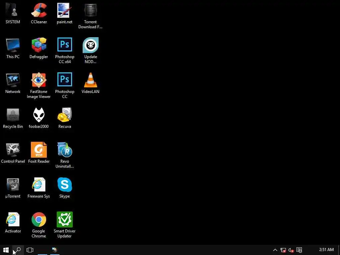This screenshot has height=255, width=340.
Task: Open Task View from taskbar
Action: click(x=30, y=250)
